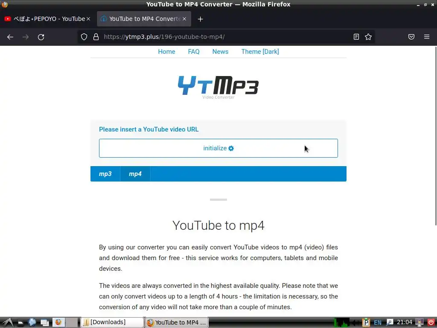
Task: Open the Home link
Action: pyautogui.click(x=167, y=52)
